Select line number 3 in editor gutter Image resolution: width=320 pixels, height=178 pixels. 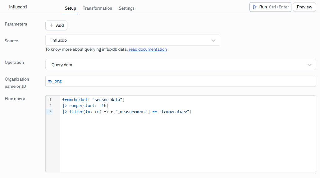tap(50, 112)
